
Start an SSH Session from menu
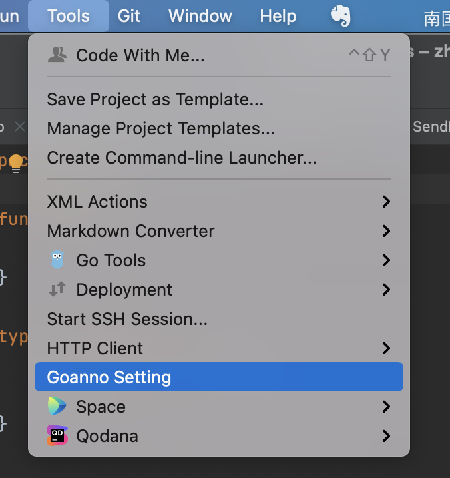127,319
